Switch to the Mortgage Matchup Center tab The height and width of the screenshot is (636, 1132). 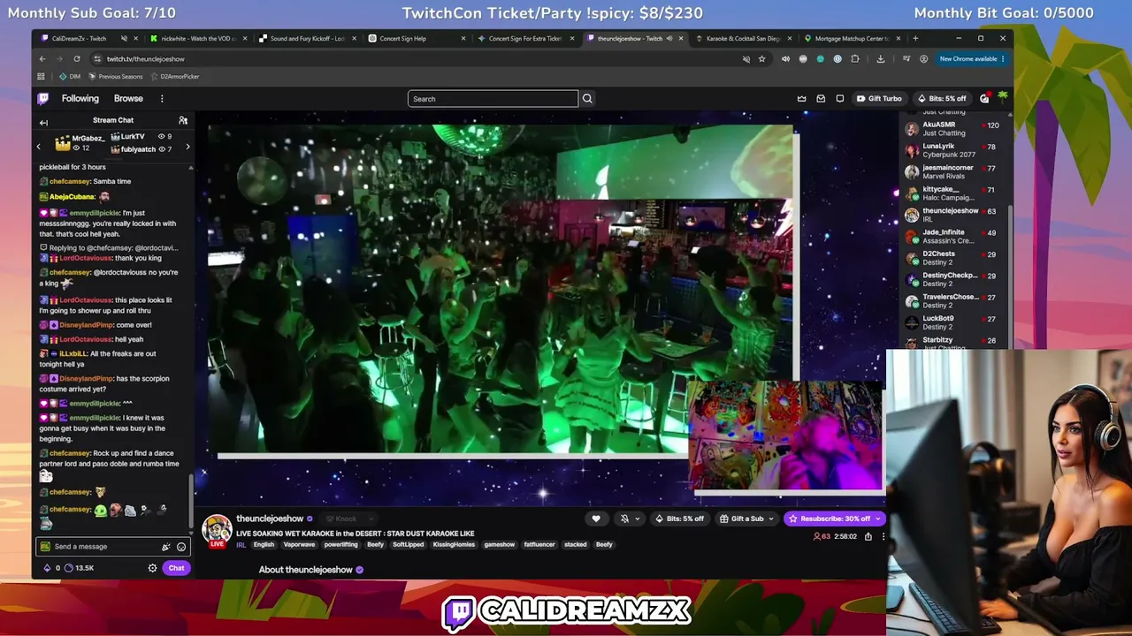[853, 39]
